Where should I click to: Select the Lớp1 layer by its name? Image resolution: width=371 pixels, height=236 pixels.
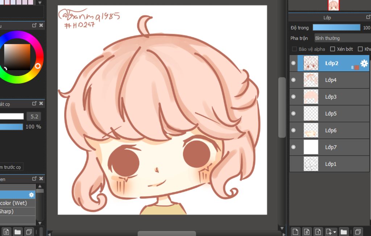click(330, 164)
